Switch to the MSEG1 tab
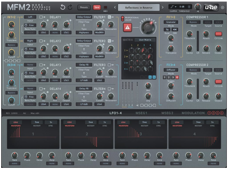 141,113
